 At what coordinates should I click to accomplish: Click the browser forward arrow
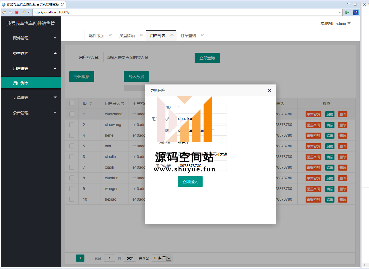coord(11,12)
